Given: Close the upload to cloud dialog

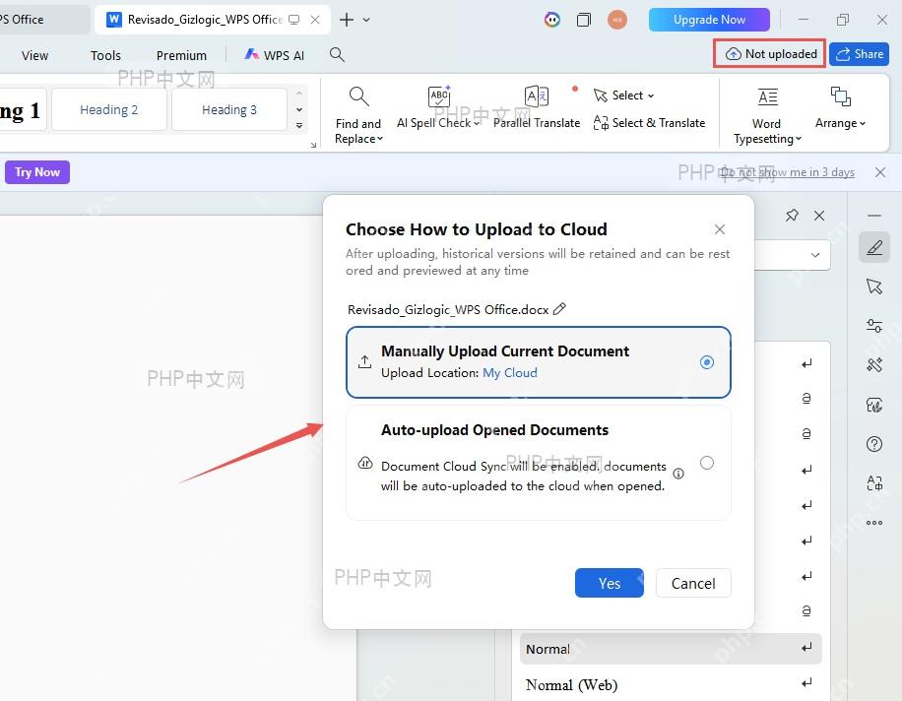Looking at the screenshot, I should coord(720,229).
